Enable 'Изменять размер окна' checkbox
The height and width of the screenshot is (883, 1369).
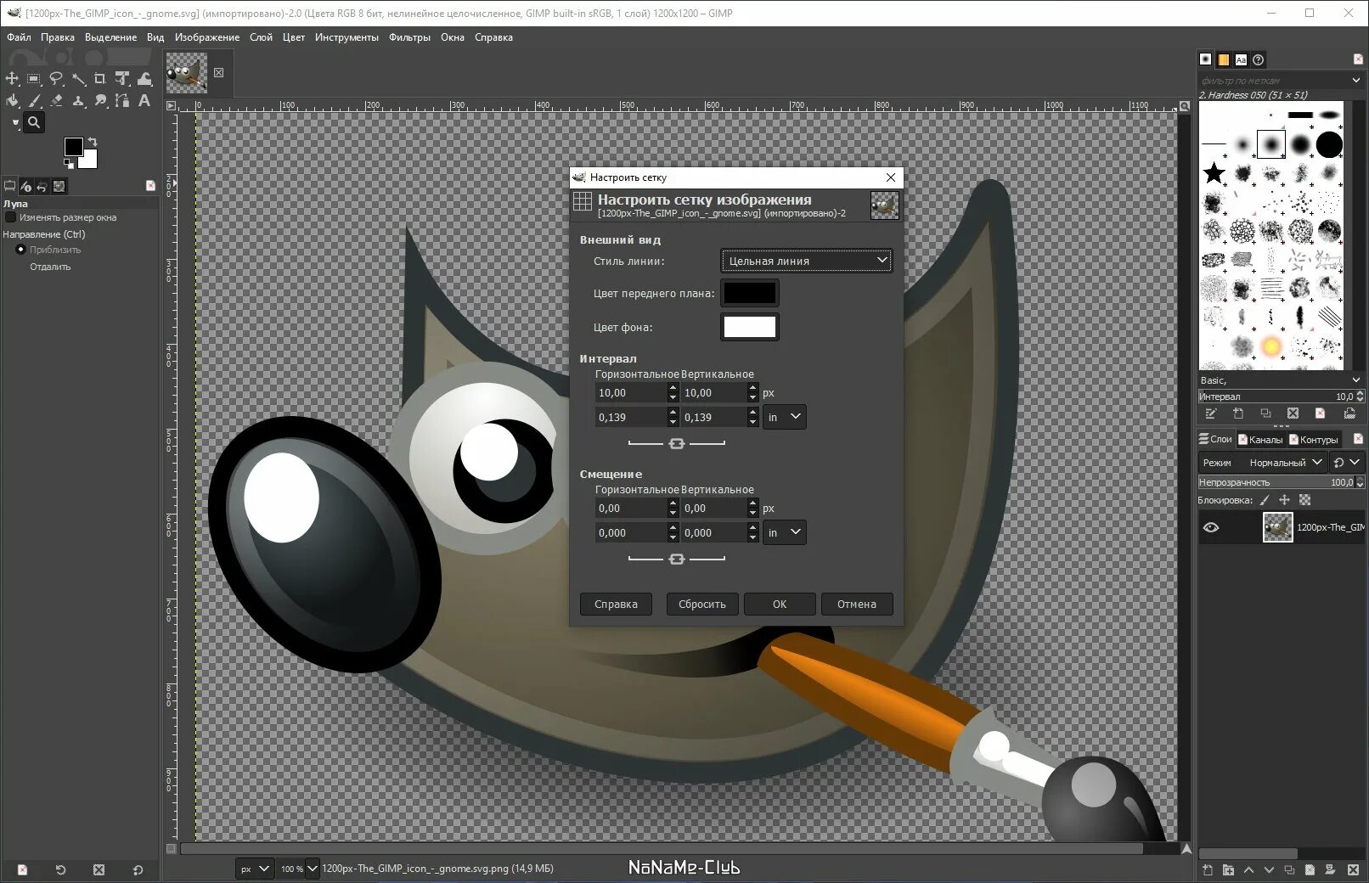tap(11, 217)
